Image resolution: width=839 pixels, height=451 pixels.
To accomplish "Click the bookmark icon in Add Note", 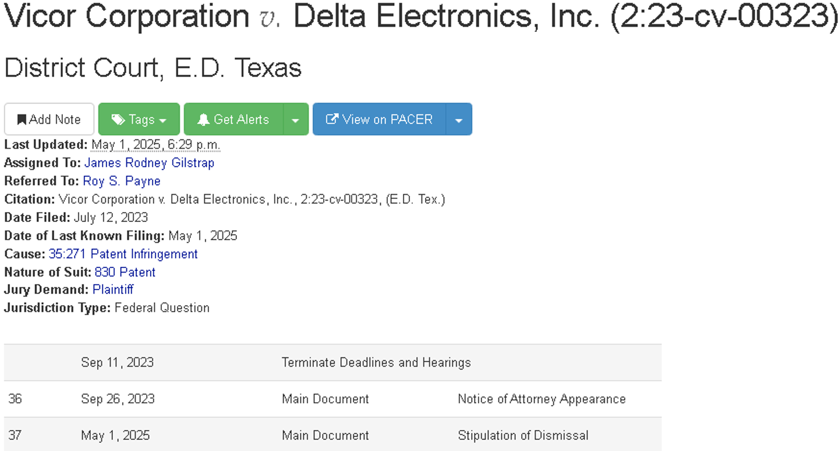I will pyautogui.click(x=22, y=120).
